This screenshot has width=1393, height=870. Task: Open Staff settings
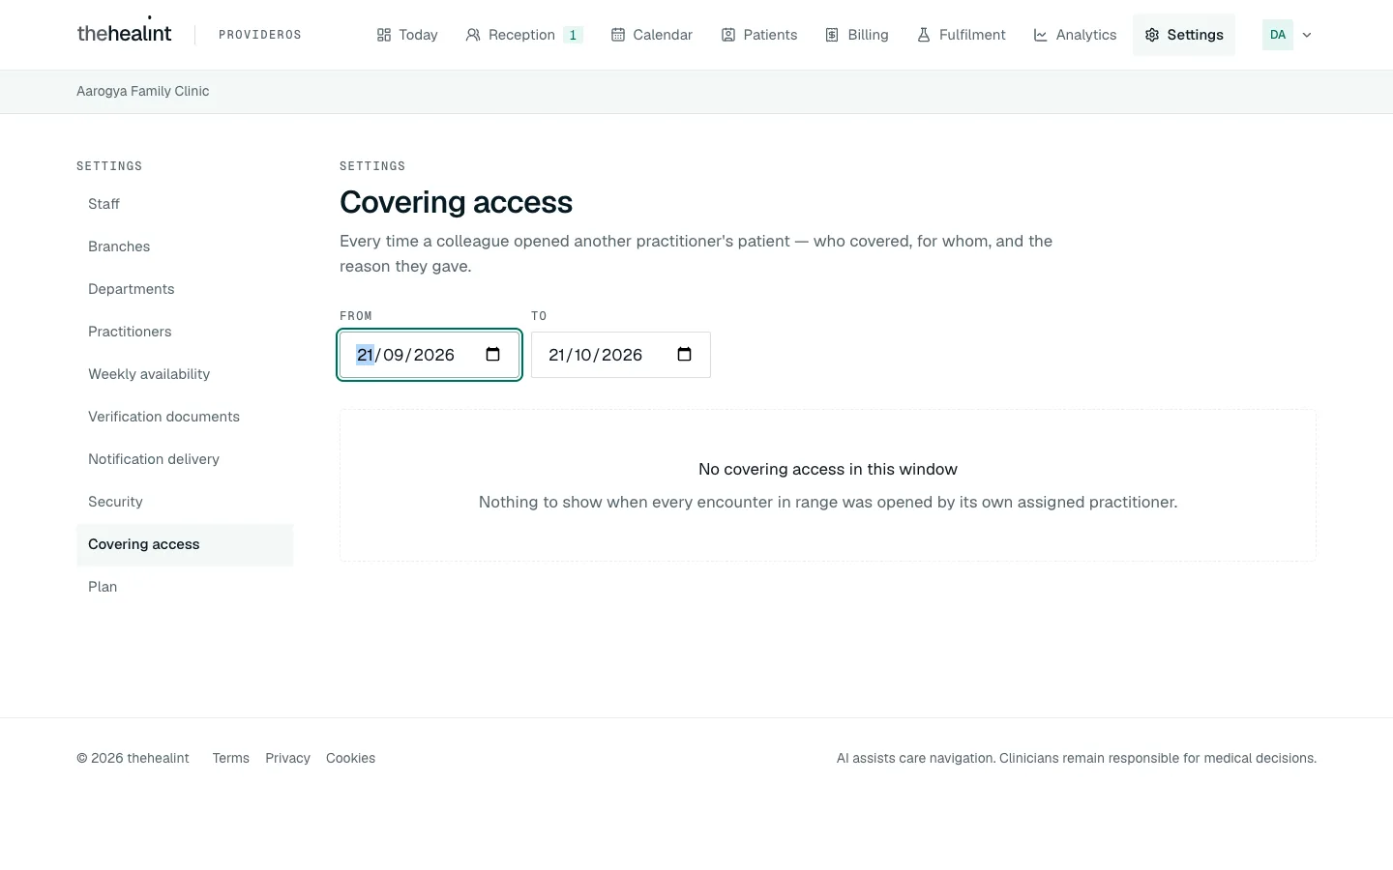[x=185, y=204]
